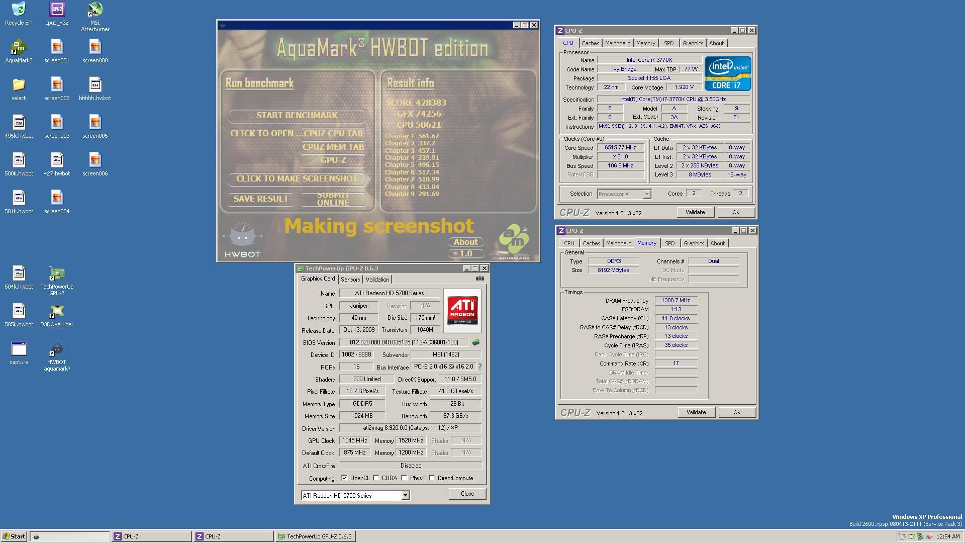This screenshot has height=543, width=965.
Task: Select 505k.hwbot file icon
Action: 19,315
